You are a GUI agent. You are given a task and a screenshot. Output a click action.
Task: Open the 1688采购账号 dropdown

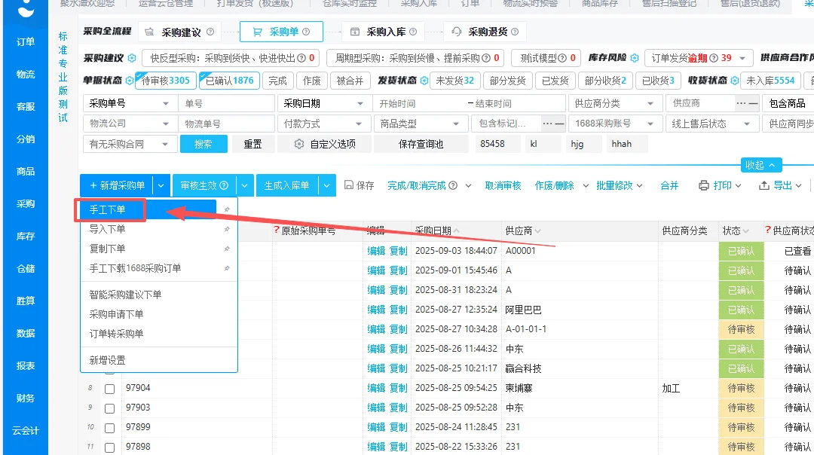615,124
